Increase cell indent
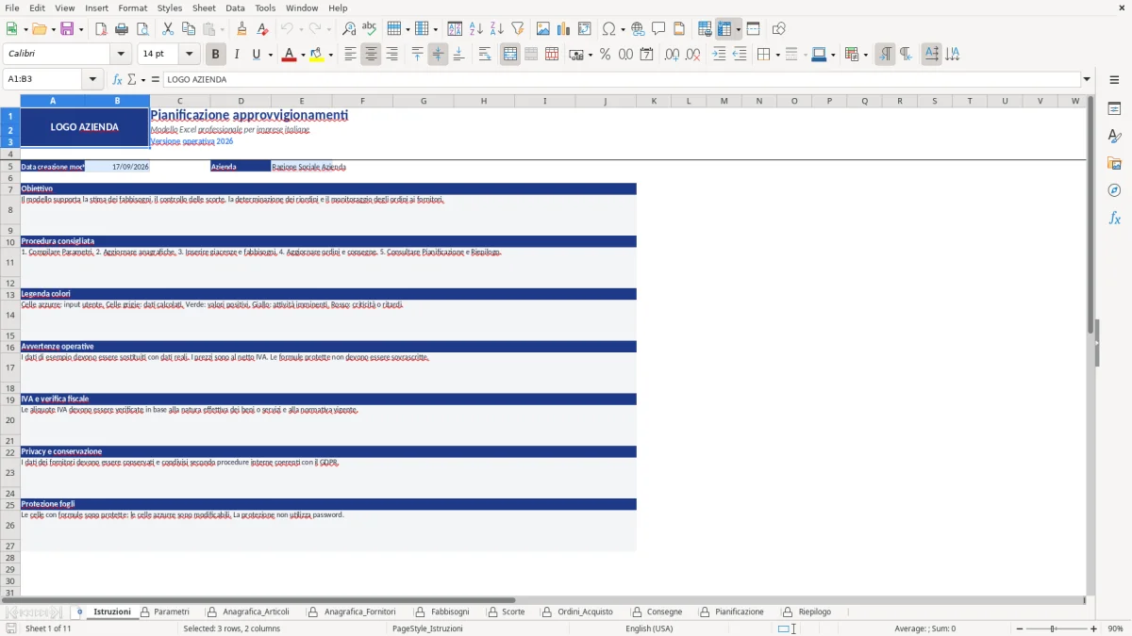This screenshot has height=636, width=1132. pyautogui.click(x=719, y=55)
